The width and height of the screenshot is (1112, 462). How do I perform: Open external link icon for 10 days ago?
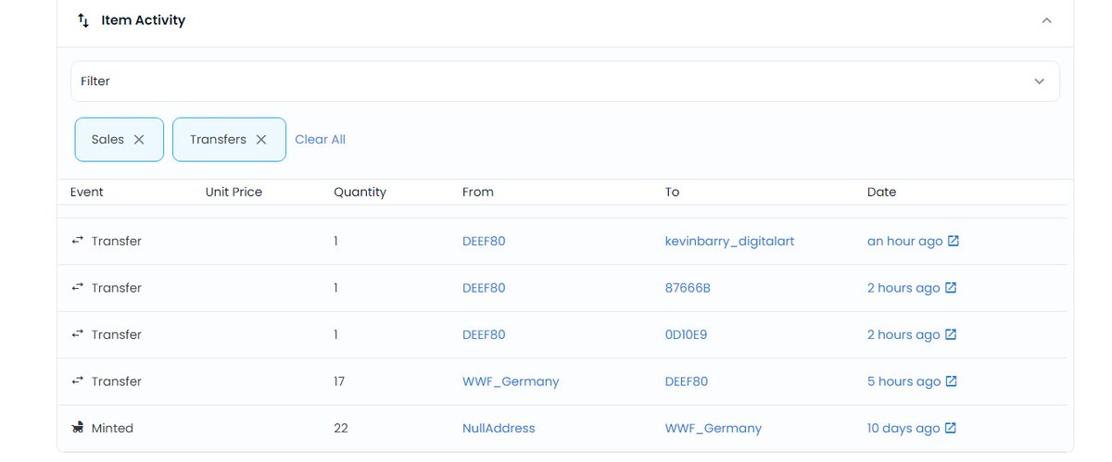950,428
